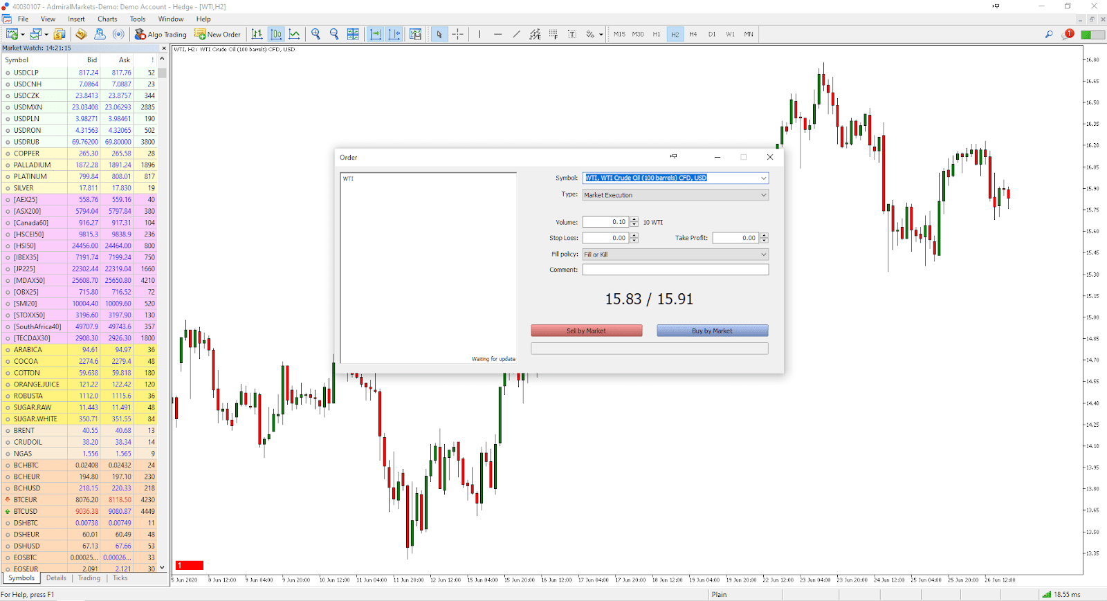Open the View menu
The image size is (1107, 601).
[x=48, y=19]
